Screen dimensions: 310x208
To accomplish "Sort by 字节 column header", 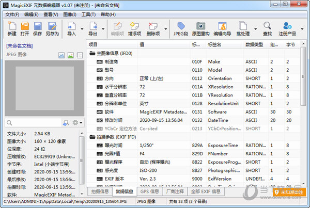I will point(291,44).
